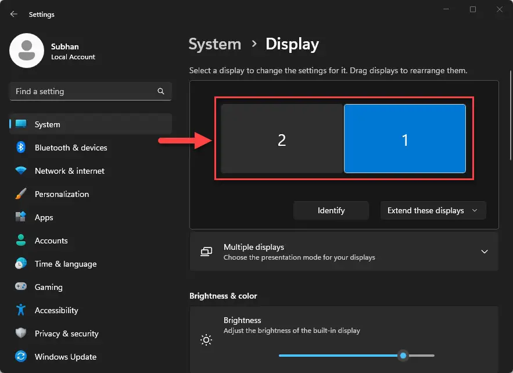Click the Time & language globe icon
513x373 pixels.
[x=21, y=263]
